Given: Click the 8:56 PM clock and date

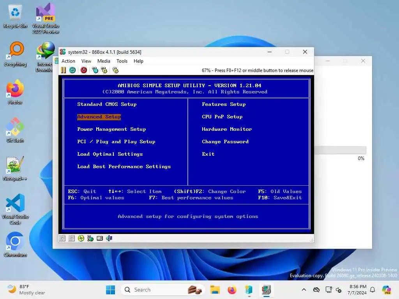Looking at the screenshot, I should [x=357, y=290].
